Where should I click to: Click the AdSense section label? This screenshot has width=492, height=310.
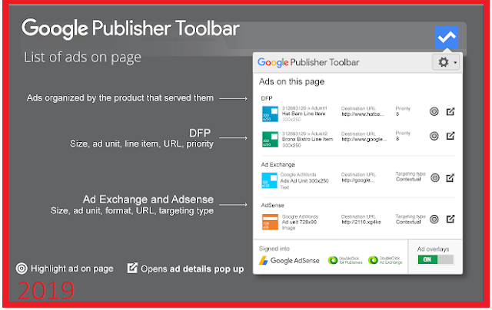272,206
